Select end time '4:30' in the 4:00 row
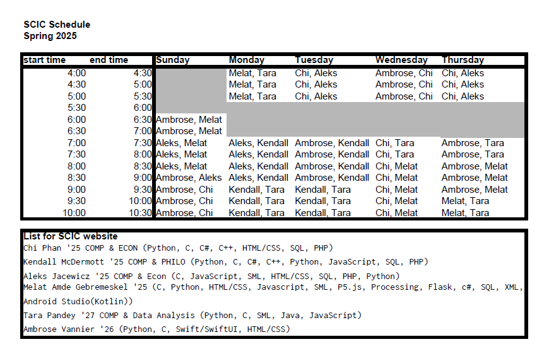 pyautogui.click(x=143, y=73)
